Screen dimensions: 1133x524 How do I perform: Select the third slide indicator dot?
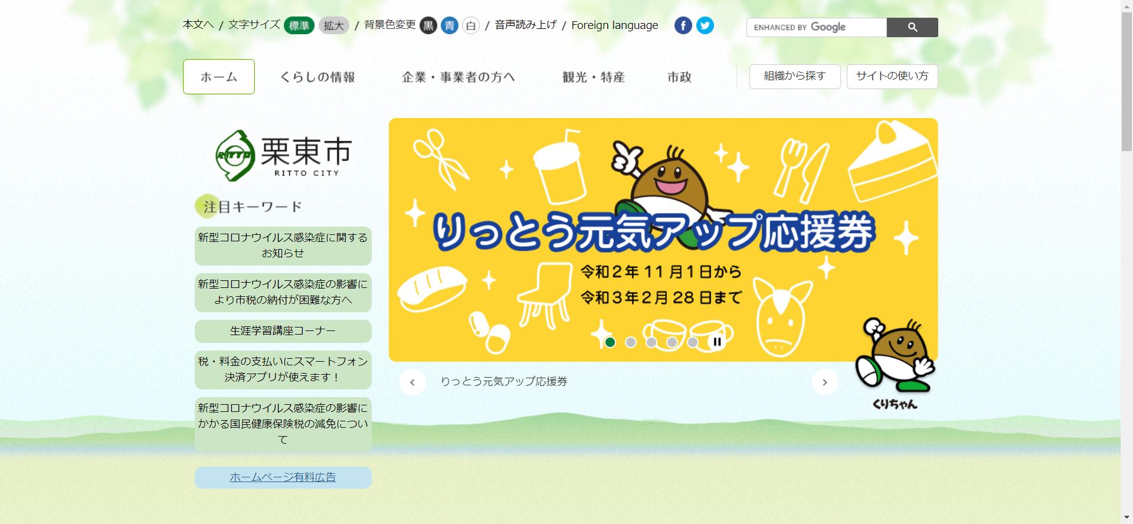[651, 342]
